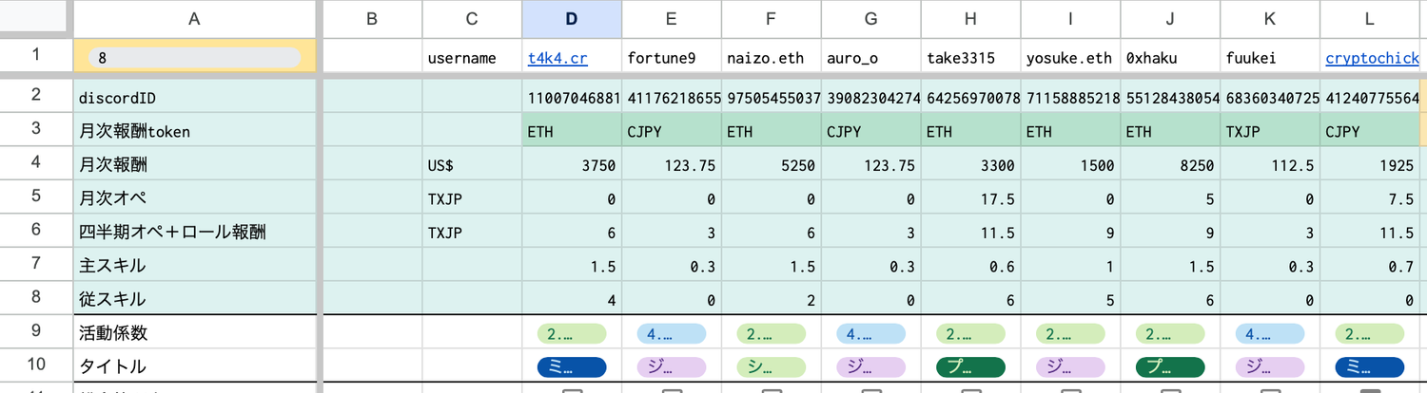Open activity coefficient dropdown in column H

pyautogui.click(x=970, y=333)
